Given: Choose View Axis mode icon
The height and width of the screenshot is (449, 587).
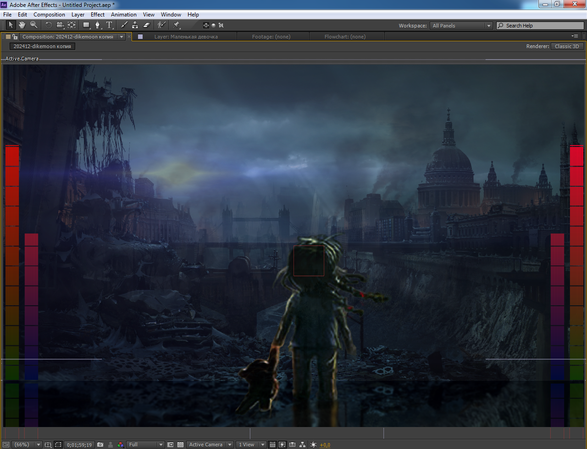Looking at the screenshot, I should click(x=221, y=25).
